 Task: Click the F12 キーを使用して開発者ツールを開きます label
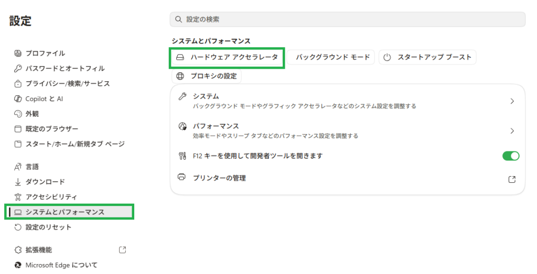coord(257,156)
